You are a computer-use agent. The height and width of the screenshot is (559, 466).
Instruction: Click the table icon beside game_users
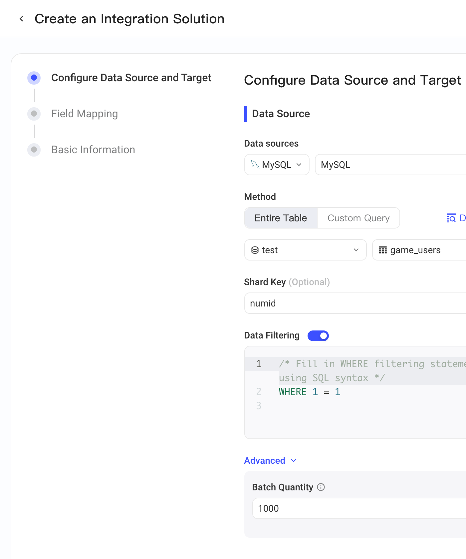(383, 250)
